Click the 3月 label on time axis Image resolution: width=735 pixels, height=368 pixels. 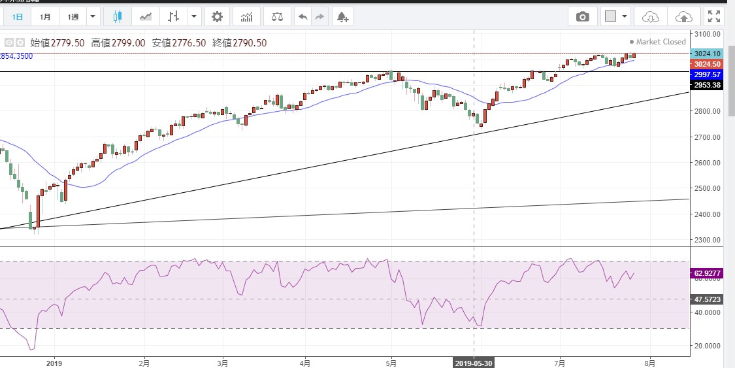[223, 362]
